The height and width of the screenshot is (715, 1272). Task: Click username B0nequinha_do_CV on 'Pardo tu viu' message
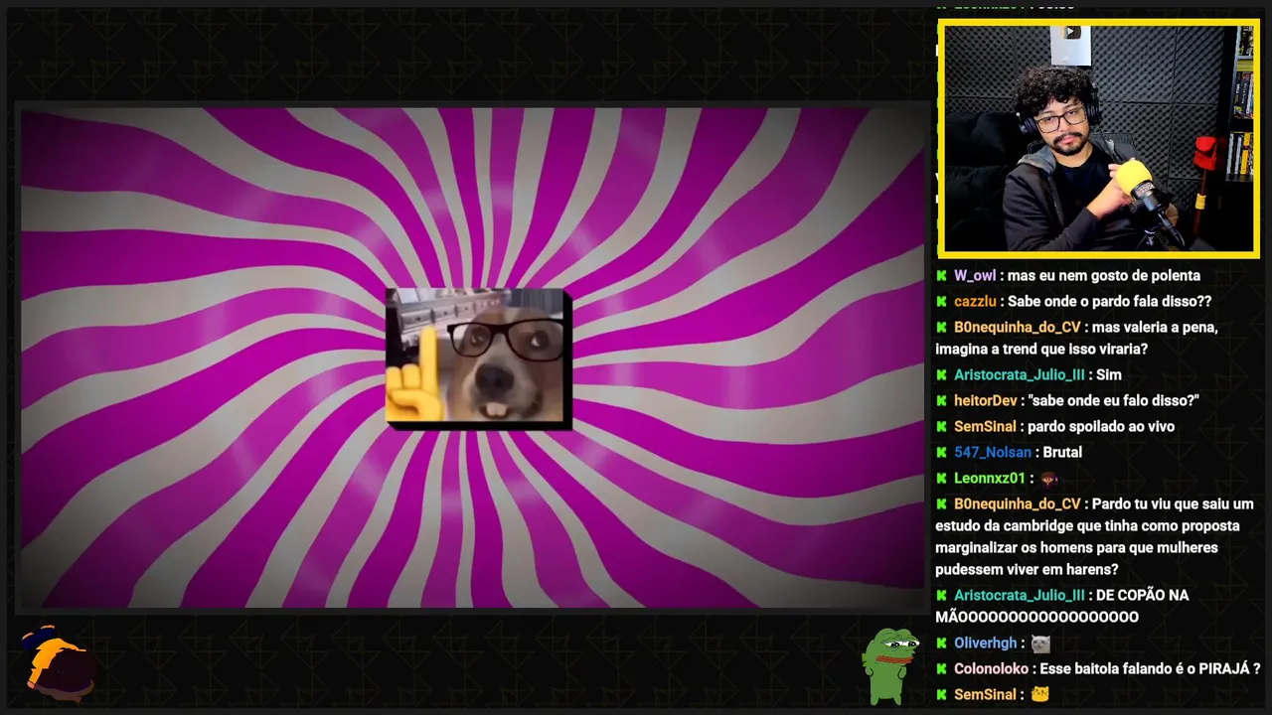pyautogui.click(x=1017, y=504)
